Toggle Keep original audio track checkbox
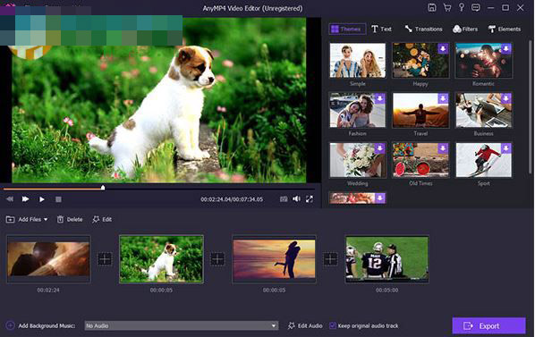Screen dimensions: 535x337 (x=332, y=325)
